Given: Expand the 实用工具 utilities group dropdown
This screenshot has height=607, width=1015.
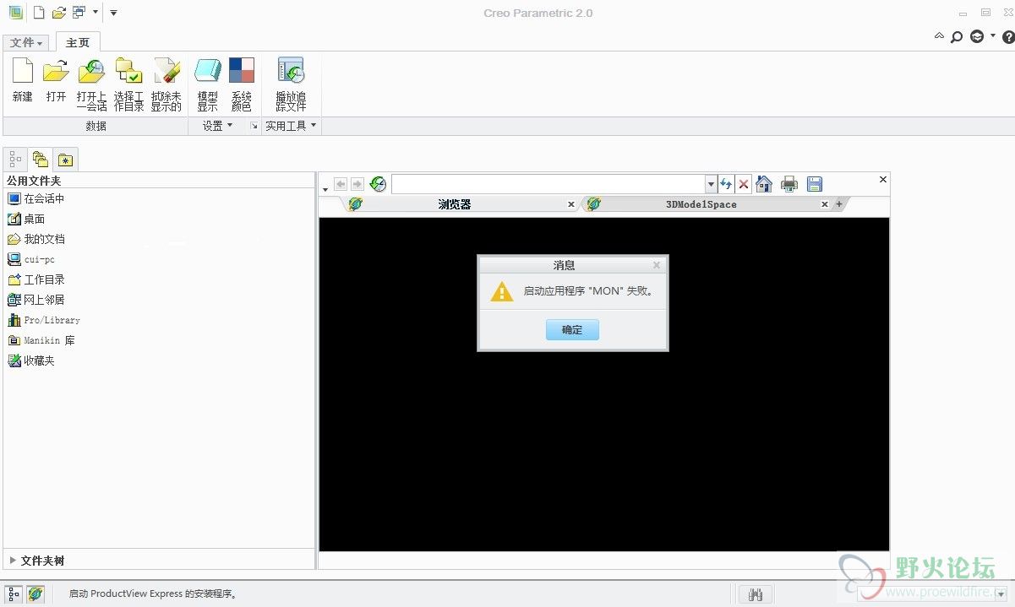Looking at the screenshot, I should pyautogui.click(x=291, y=126).
